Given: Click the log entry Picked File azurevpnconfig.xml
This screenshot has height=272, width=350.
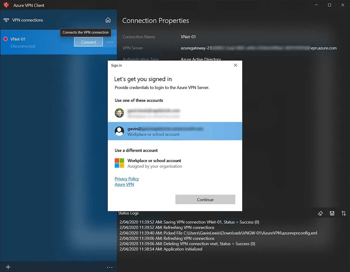Looking at the screenshot, I should coord(218,233).
